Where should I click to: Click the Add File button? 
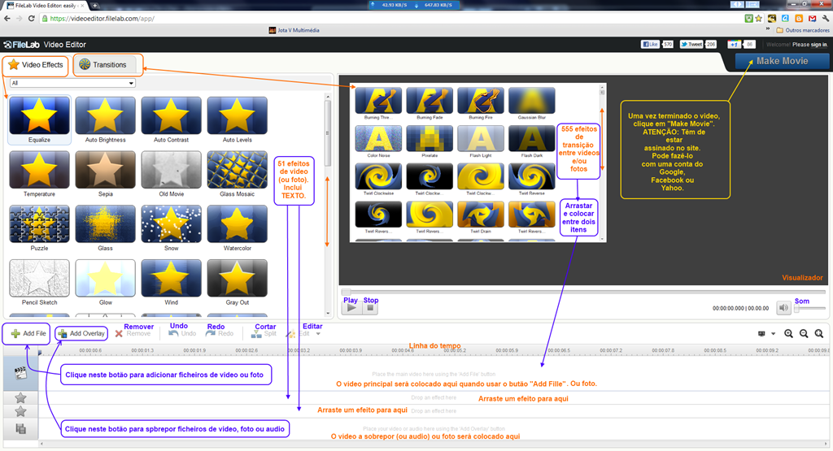point(28,333)
